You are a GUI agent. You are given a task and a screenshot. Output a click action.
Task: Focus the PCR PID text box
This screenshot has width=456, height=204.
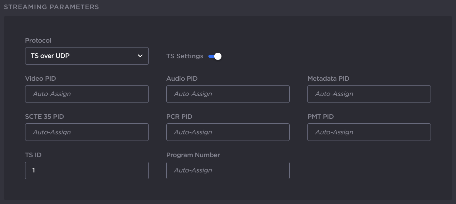point(228,132)
